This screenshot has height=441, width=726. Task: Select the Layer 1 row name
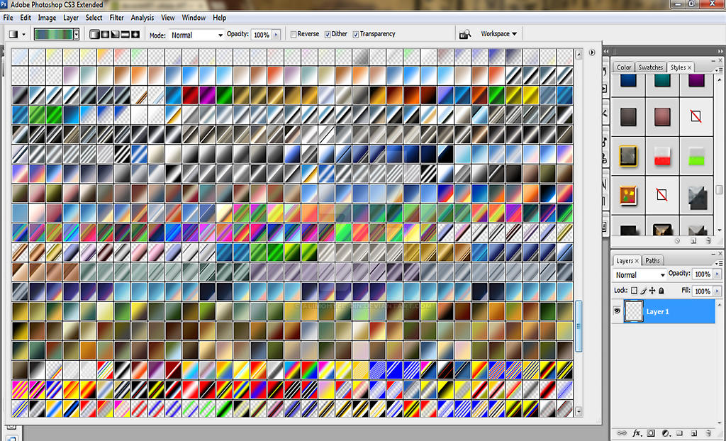click(x=657, y=312)
